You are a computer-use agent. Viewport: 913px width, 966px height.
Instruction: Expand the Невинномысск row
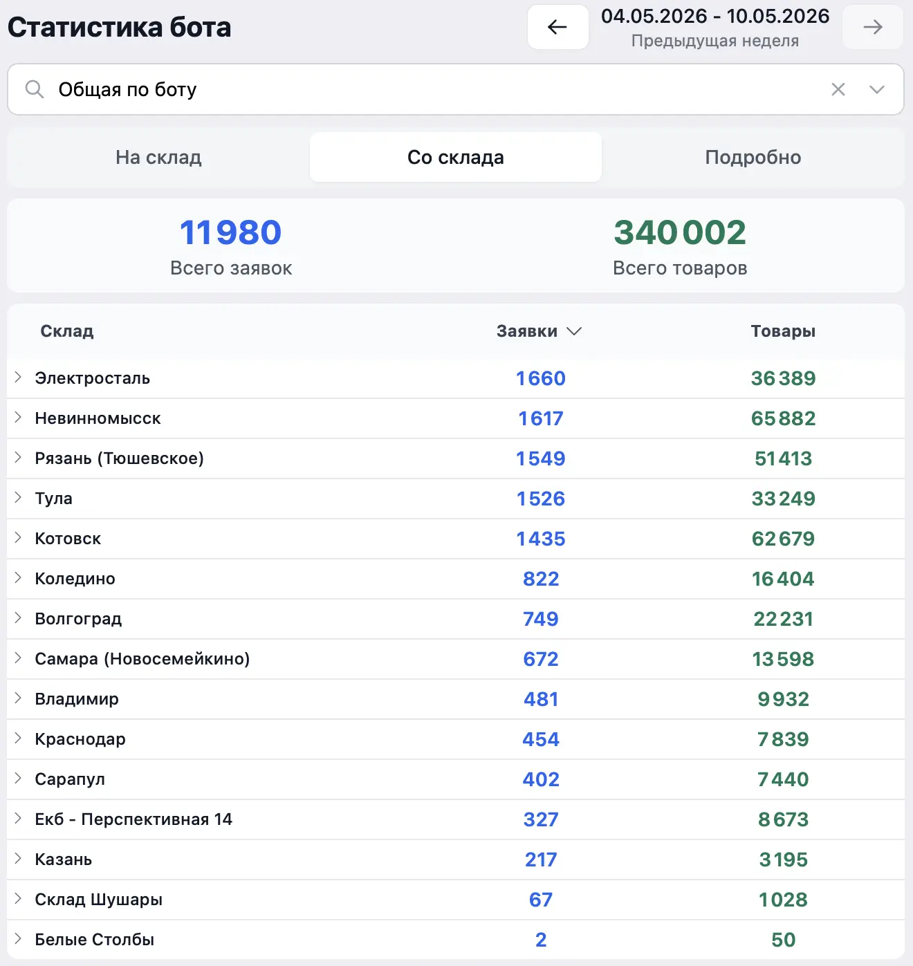pyautogui.click(x=19, y=418)
